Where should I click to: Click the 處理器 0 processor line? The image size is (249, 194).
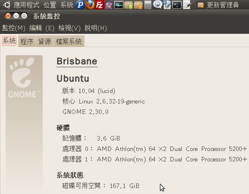coord(155,149)
